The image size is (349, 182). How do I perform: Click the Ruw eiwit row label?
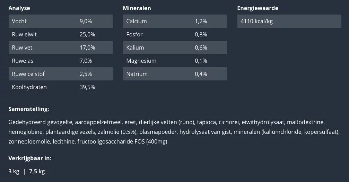tap(24, 34)
